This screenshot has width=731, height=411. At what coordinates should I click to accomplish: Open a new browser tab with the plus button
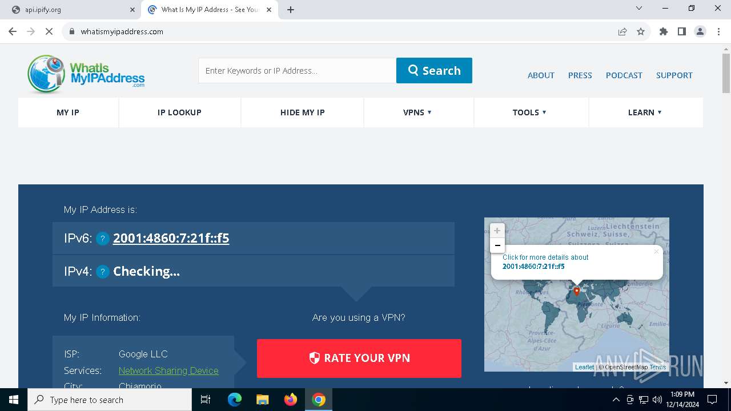click(x=291, y=10)
